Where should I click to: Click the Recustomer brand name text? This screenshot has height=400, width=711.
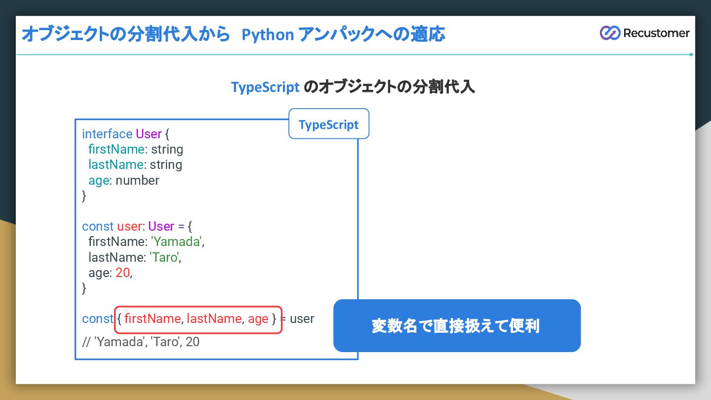pyautogui.click(x=656, y=33)
